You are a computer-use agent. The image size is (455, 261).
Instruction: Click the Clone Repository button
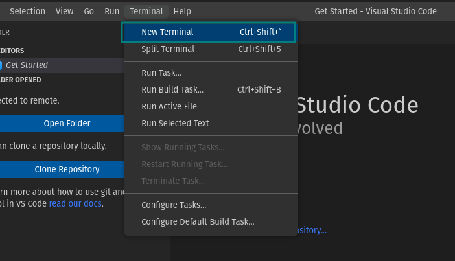[x=62, y=170]
